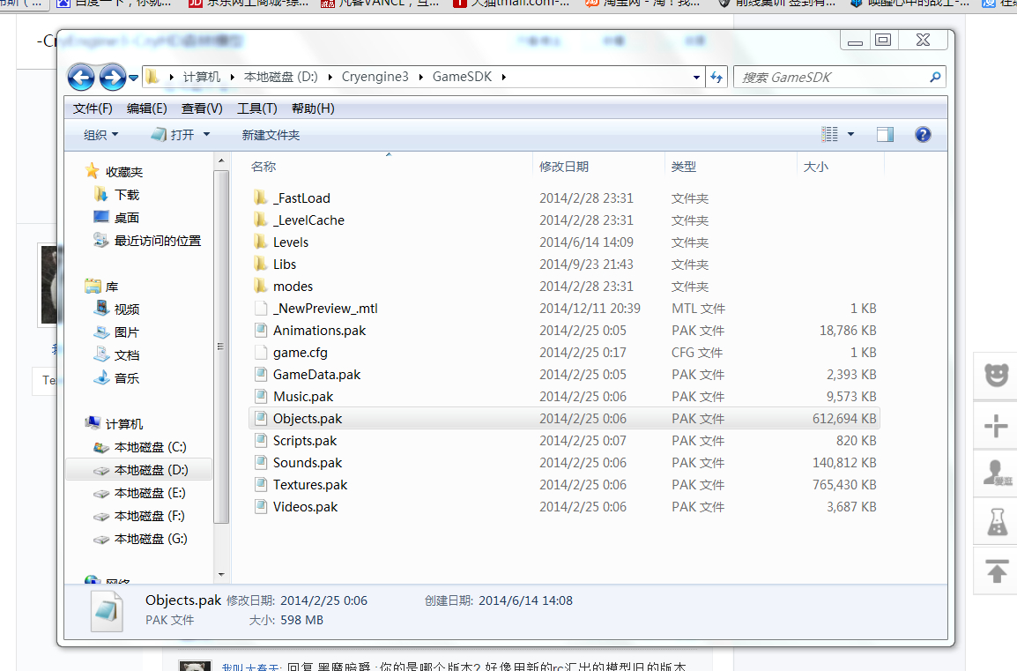
Task: Open the blue help question icon
Action: [x=923, y=134]
